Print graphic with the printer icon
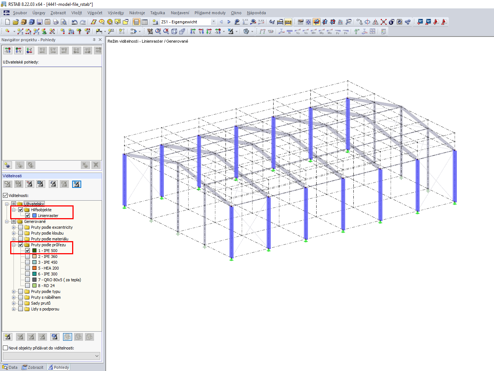 pyautogui.click(x=55, y=22)
